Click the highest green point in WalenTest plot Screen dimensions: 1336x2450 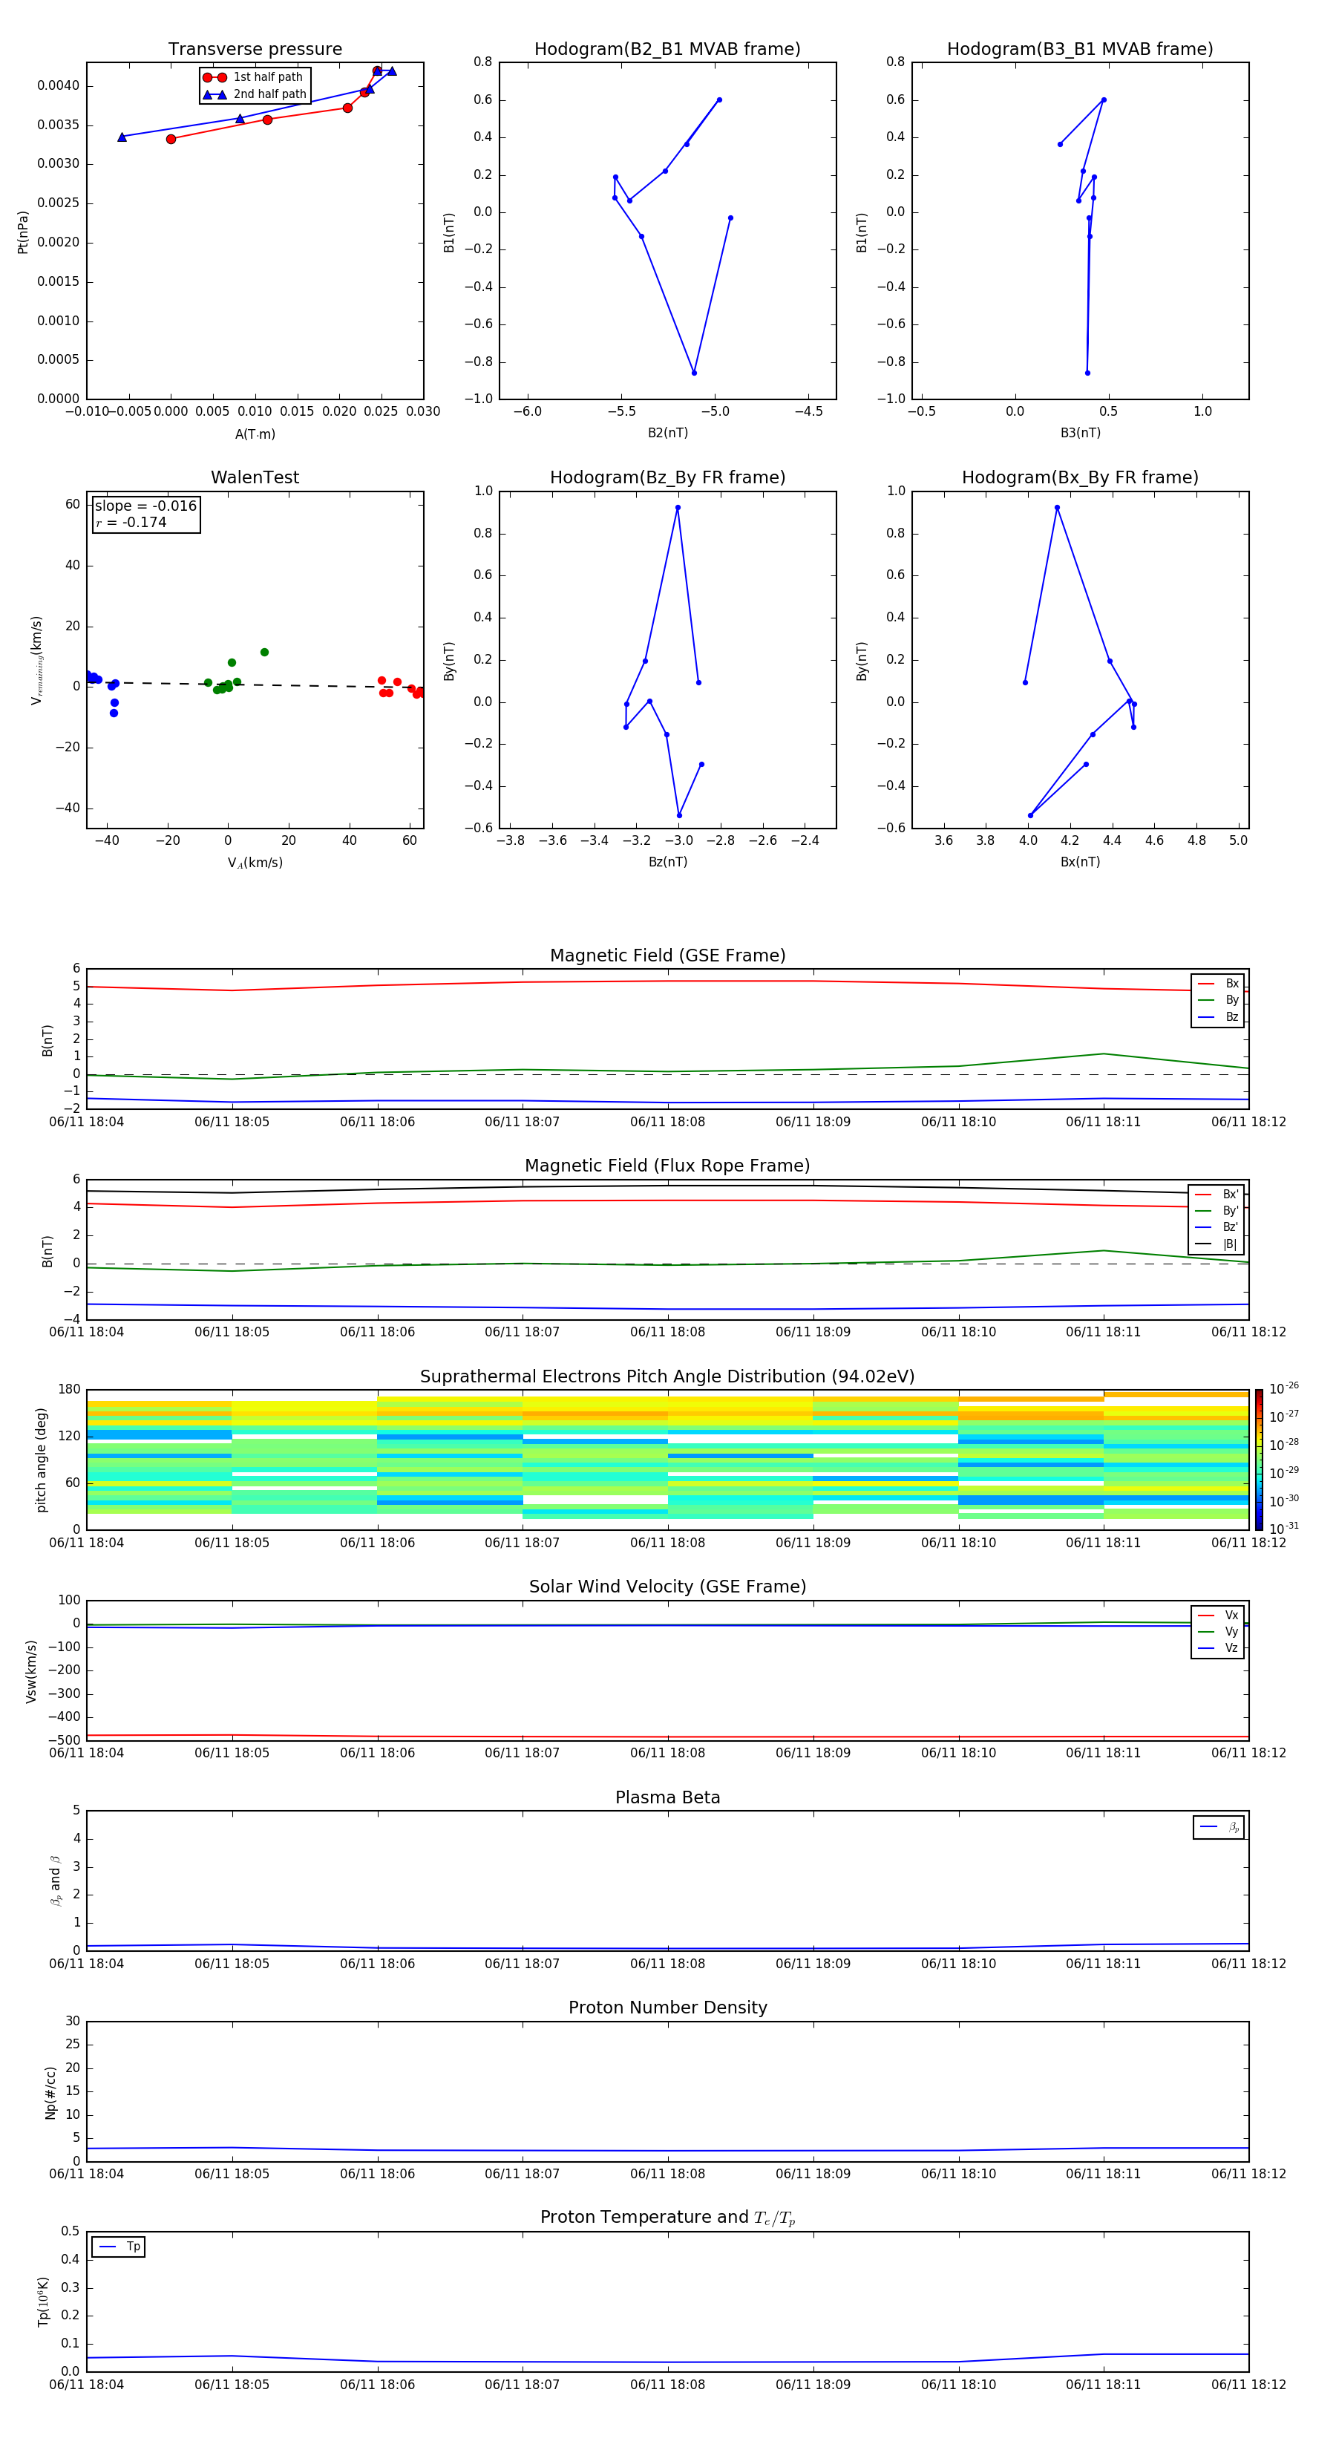point(264,653)
